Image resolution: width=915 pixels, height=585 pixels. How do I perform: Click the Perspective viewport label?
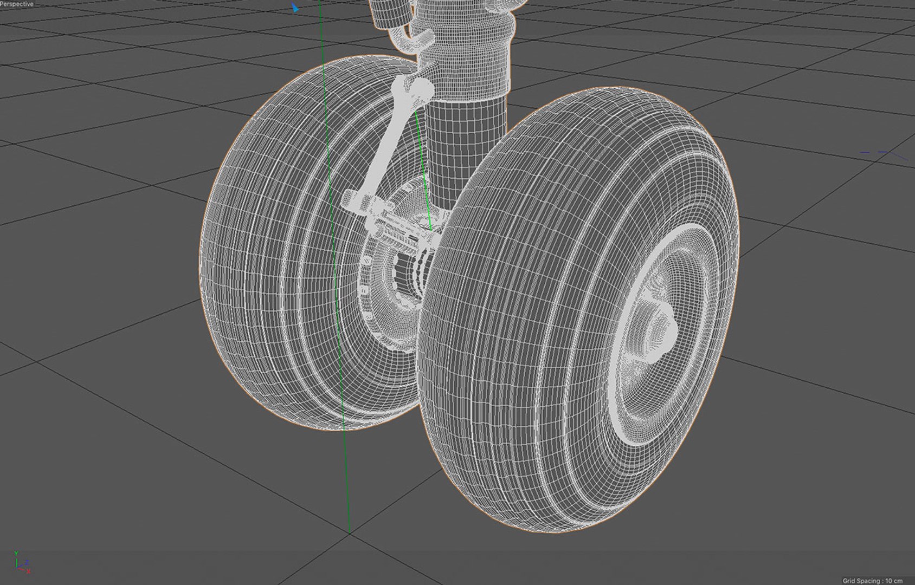(x=17, y=4)
